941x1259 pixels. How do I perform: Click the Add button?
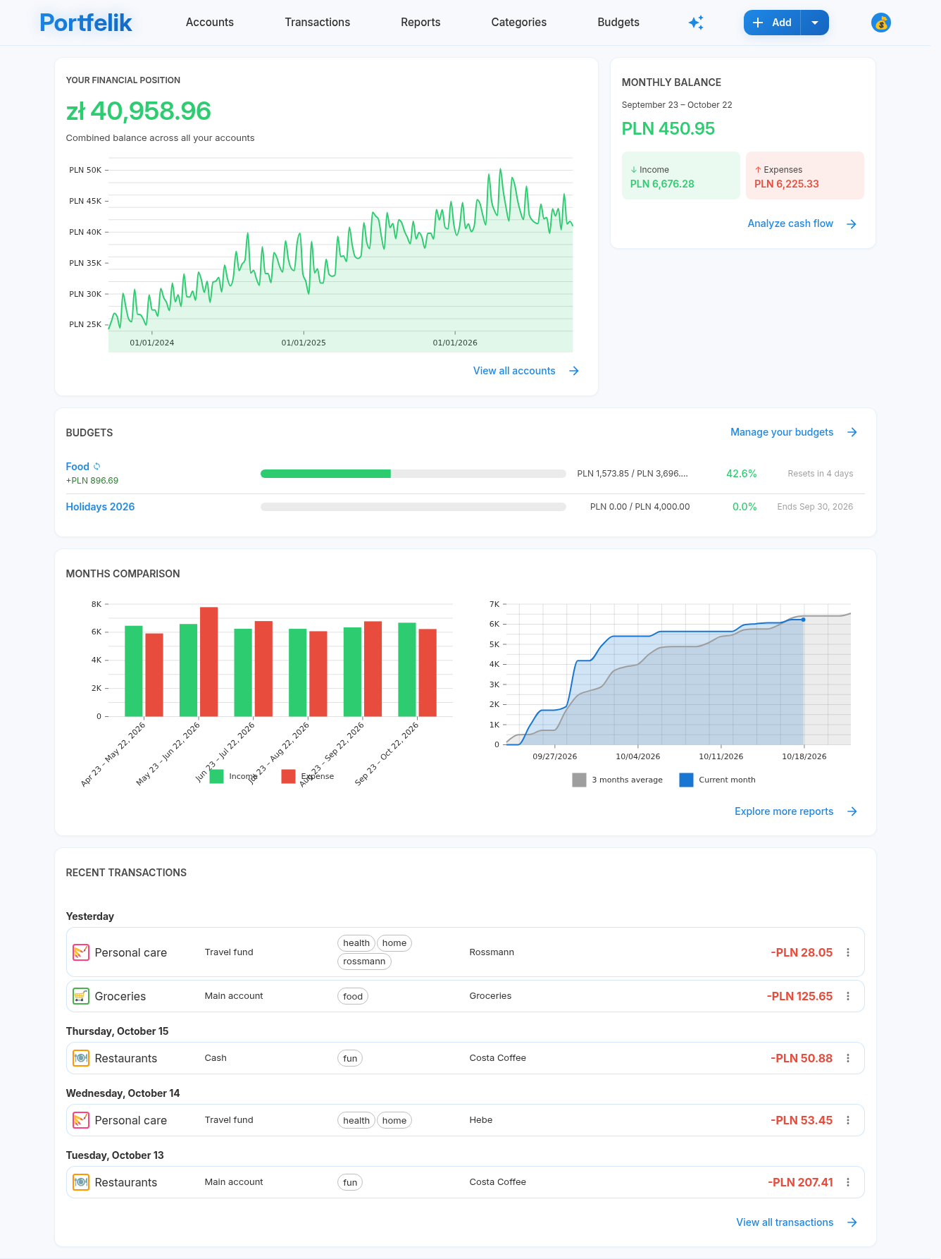coord(772,23)
